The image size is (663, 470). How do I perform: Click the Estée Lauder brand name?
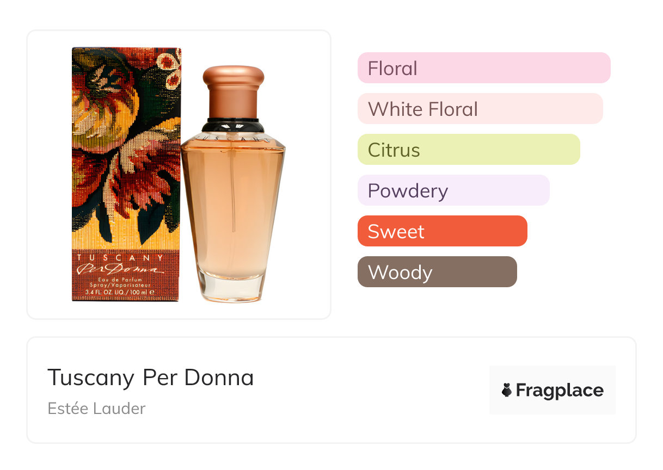[x=96, y=409]
